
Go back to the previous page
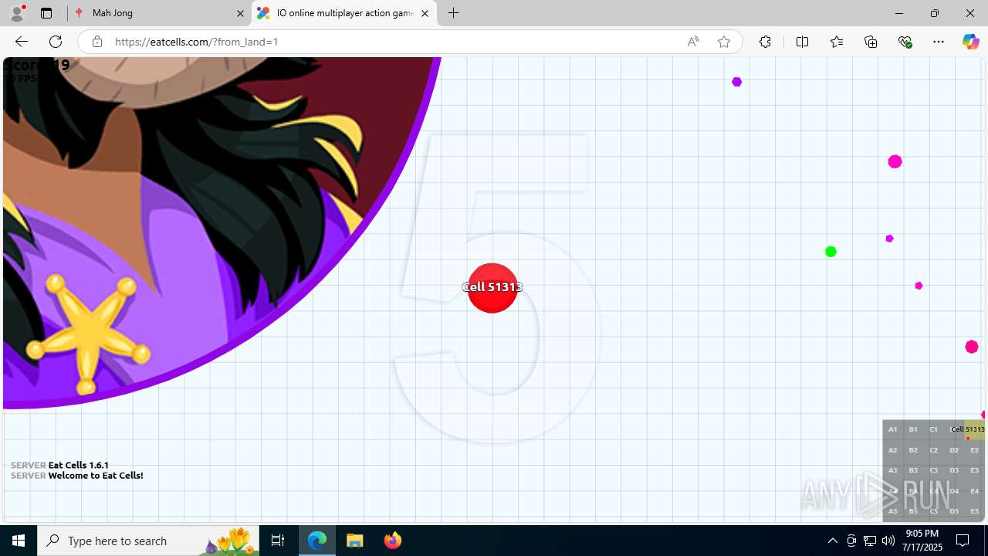click(x=21, y=42)
